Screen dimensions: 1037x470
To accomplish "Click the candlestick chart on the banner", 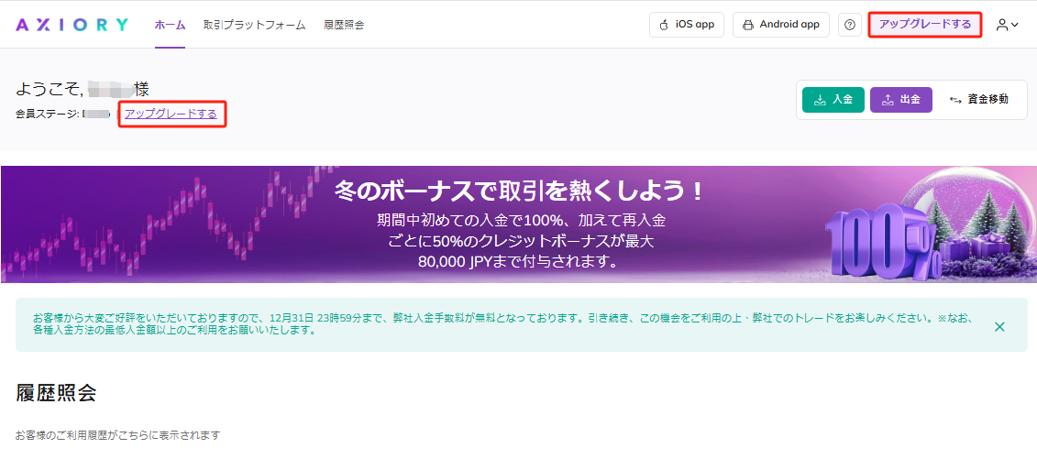I will (x=165, y=224).
